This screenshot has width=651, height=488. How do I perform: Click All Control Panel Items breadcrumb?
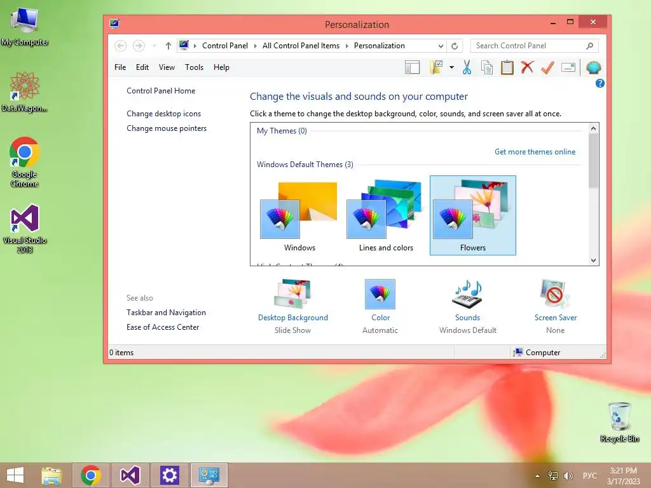pyautogui.click(x=301, y=46)
